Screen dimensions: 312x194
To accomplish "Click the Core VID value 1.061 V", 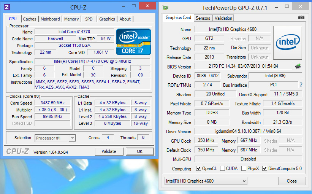I will pos(101,52).
